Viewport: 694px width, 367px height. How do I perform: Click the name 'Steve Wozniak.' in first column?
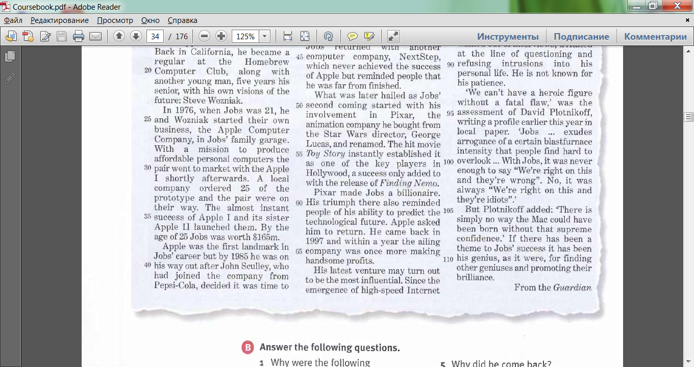pos(213,100)
